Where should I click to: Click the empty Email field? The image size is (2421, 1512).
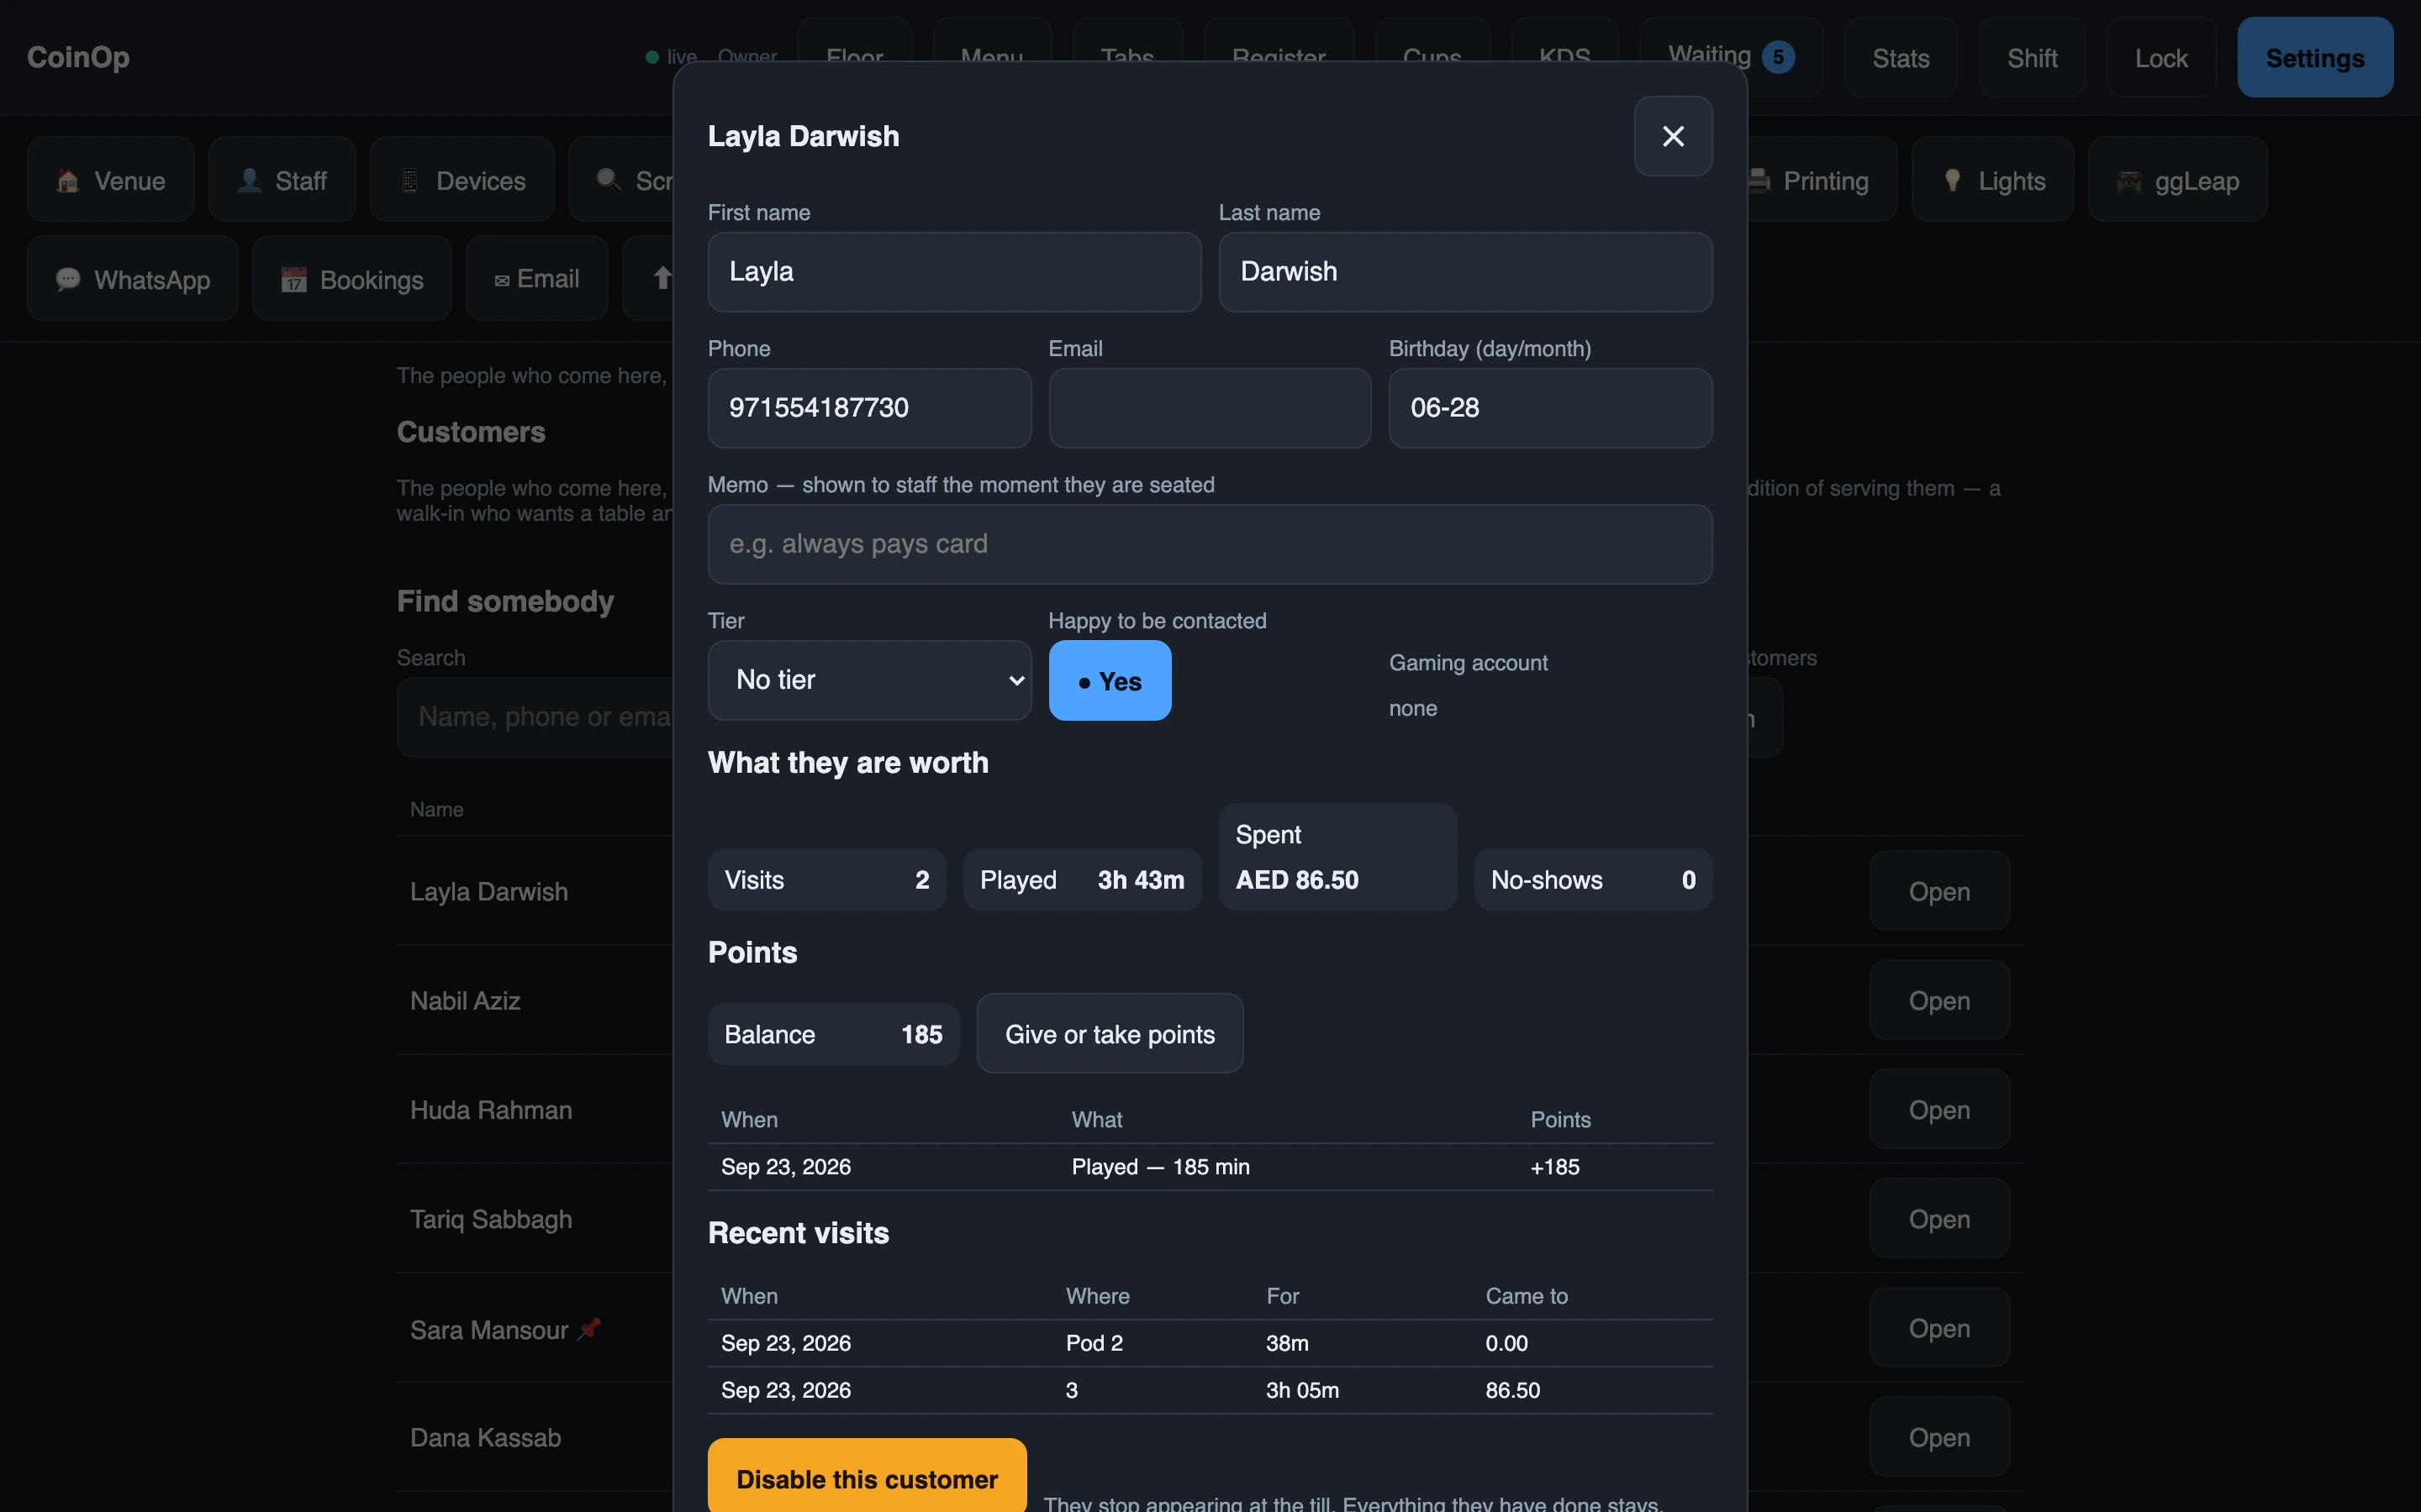click(x=1210, y=408)
